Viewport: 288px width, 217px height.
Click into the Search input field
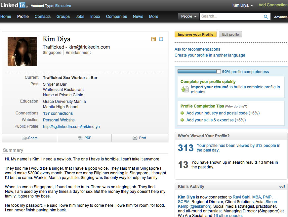click(x=231, y=16)
